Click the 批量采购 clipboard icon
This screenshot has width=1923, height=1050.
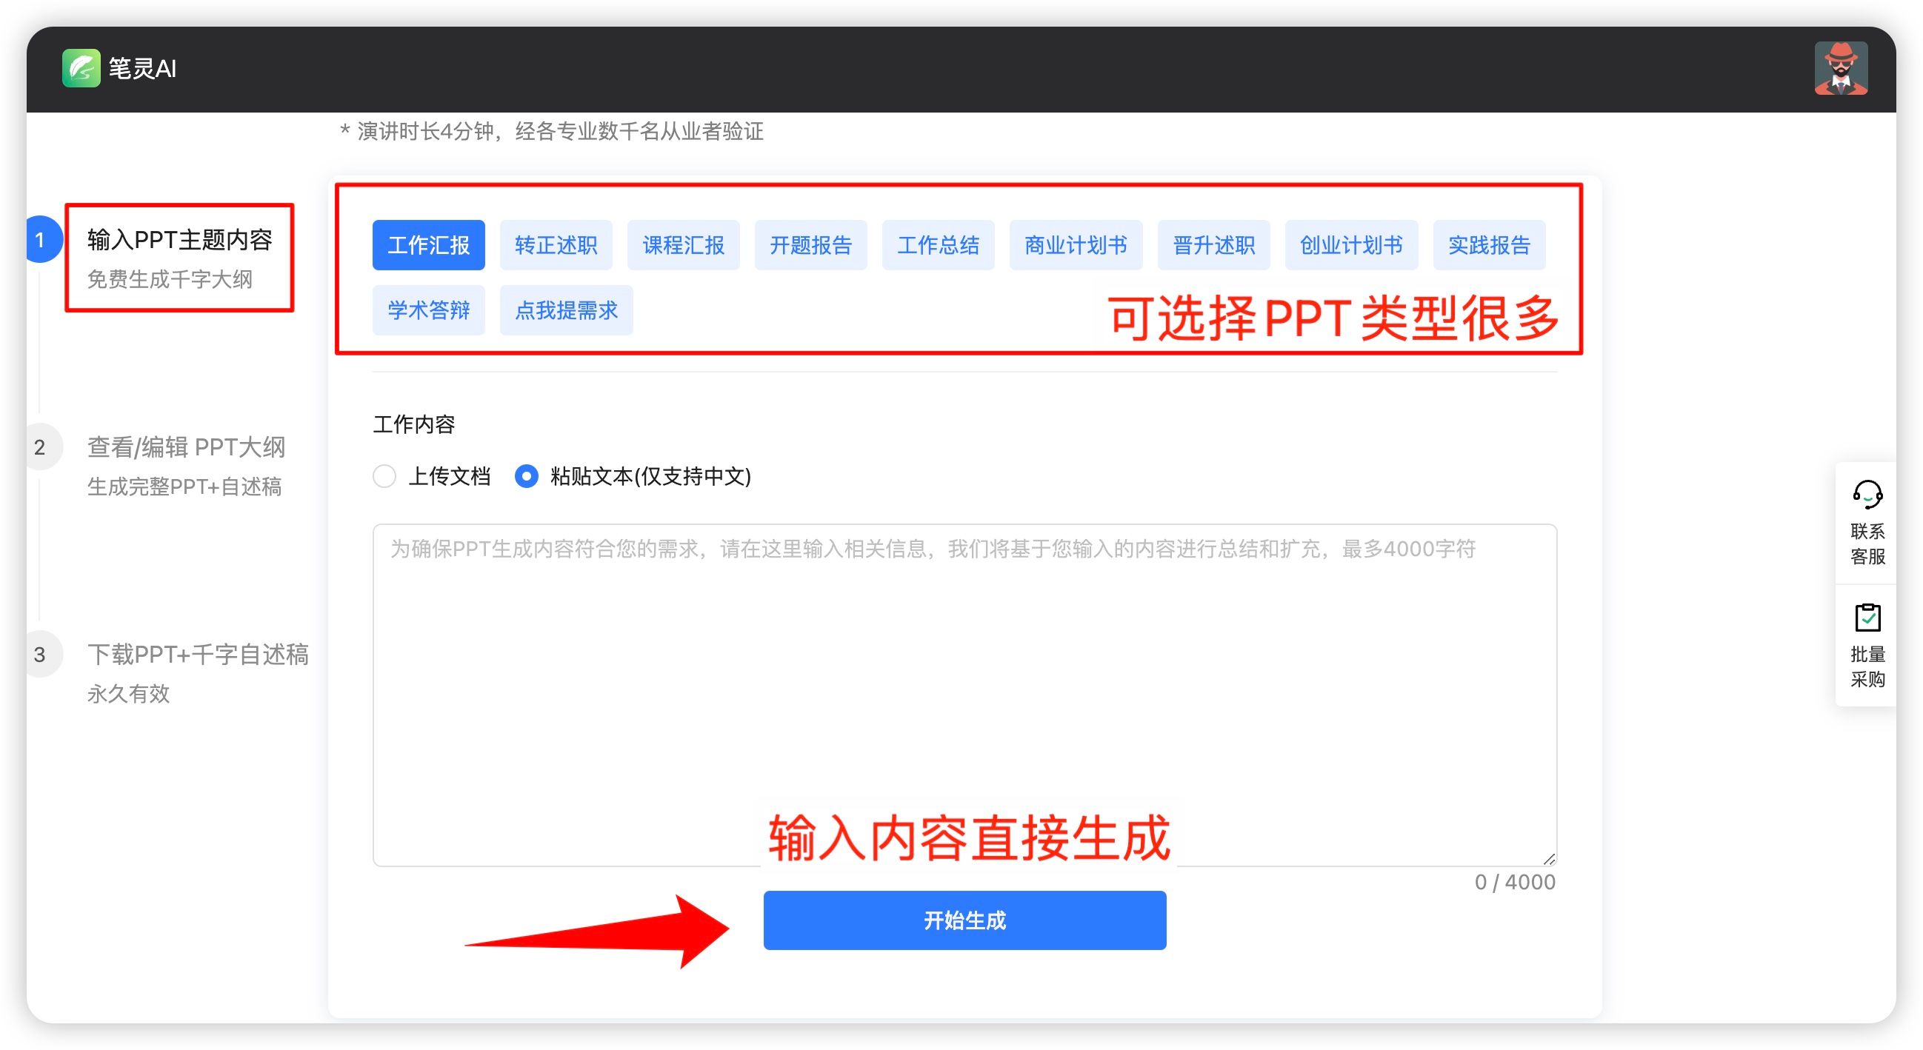(x=1867, y=617)
